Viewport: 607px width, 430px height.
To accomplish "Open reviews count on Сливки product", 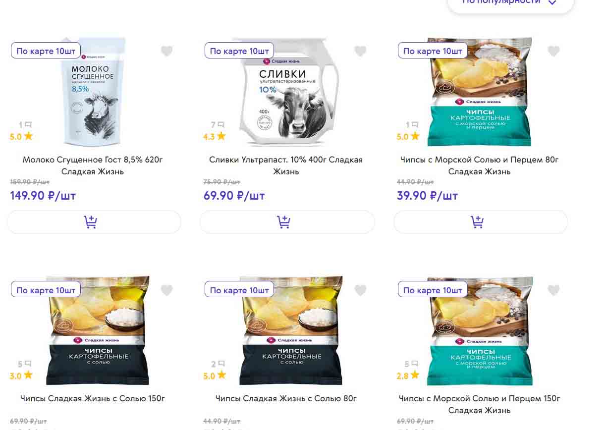I will click(218, 125).
